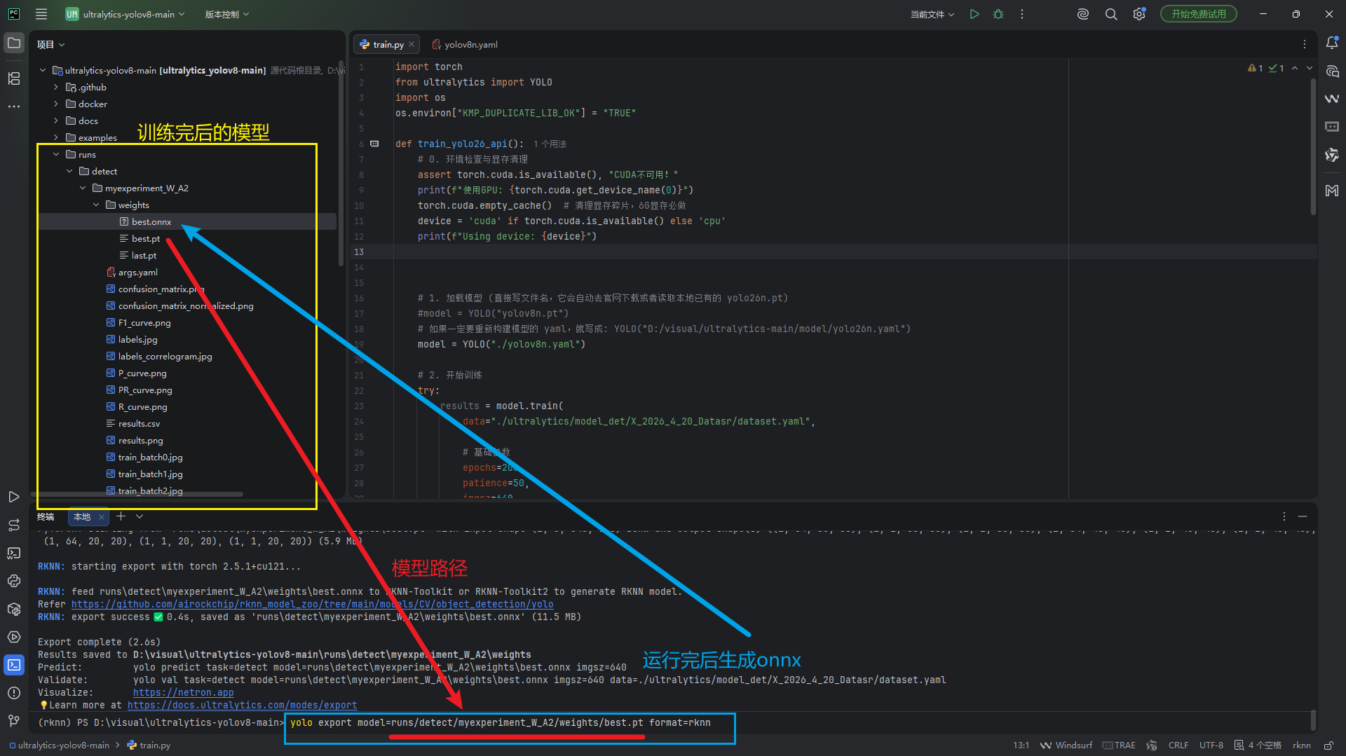The width and height of the screenshot is (1346, 756).
Task: Close the train.py editor tab
Action: pos(412,45)
